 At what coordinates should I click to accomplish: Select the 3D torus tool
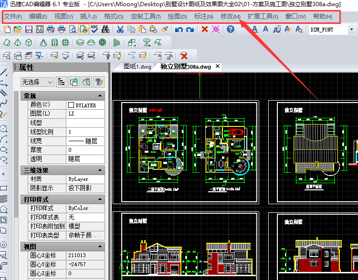tap(103, 42)
